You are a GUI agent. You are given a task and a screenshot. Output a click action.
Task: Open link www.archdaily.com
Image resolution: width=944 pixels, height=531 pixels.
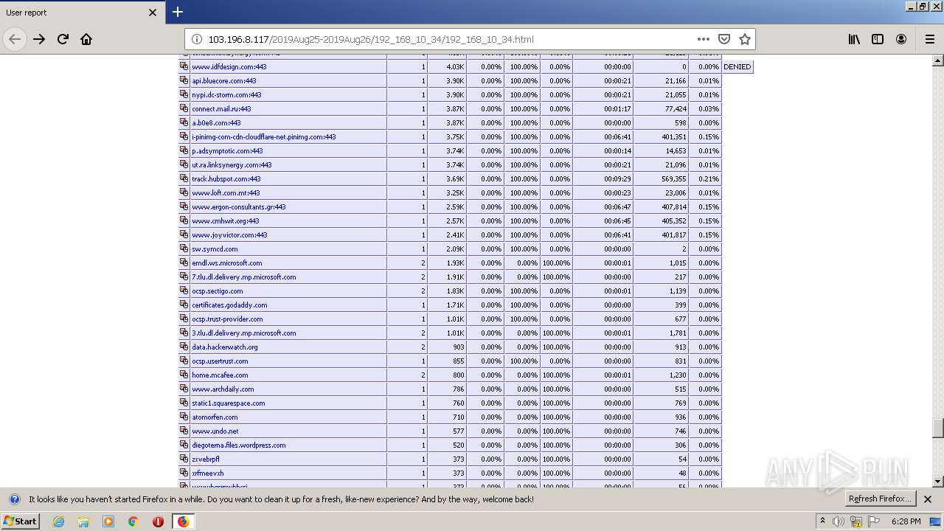tap(223, 389)
